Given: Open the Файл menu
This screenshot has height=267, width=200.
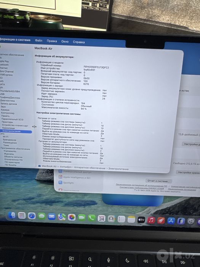Looking at the screenshot, I should [x=38, y=40].
